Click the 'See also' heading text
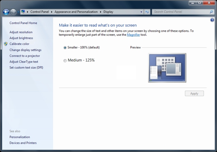Screen dimensions: 217x152 (x=15, y=131)
